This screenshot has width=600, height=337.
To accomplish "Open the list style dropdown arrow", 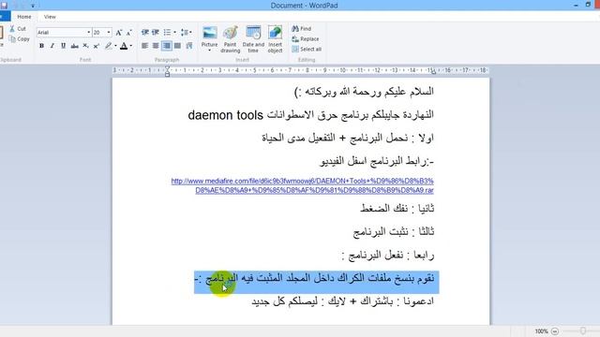I will click(175, 33).
